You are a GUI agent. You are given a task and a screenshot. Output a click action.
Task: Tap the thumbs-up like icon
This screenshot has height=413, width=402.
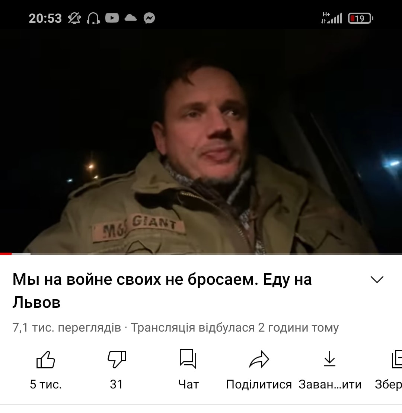(x=46, y=359)
